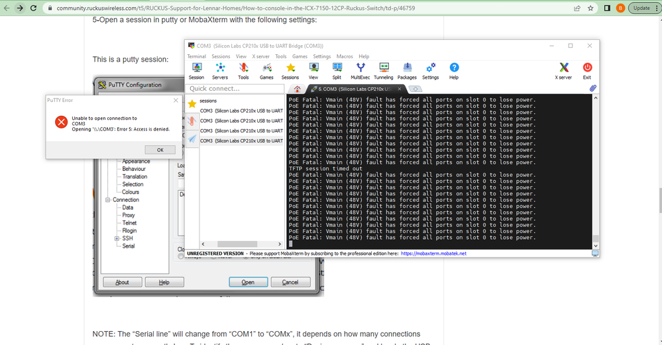Launch the MultiExec toolbar icon
This screenshot has width=662, height=345.
360,71
